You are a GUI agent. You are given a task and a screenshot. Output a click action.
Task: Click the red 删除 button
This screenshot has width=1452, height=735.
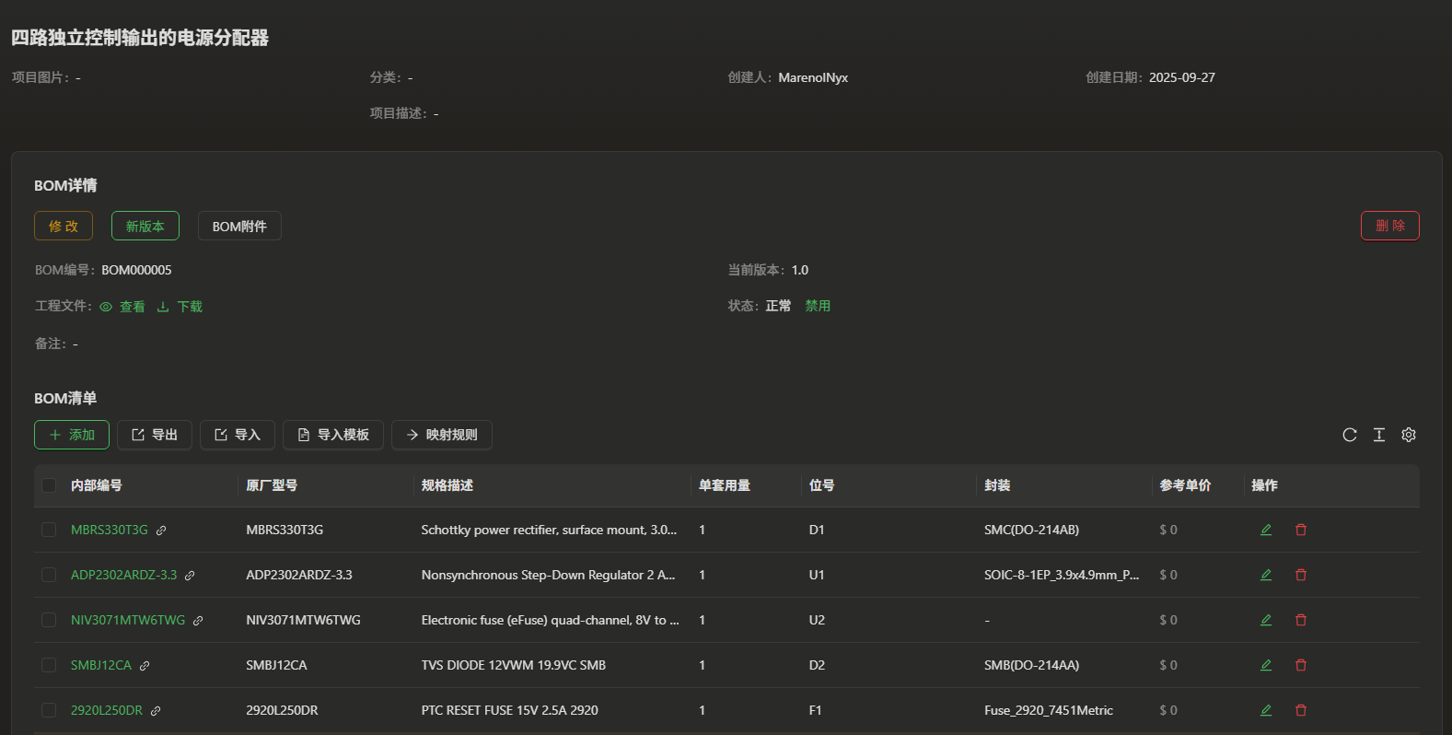[1389, 226]
